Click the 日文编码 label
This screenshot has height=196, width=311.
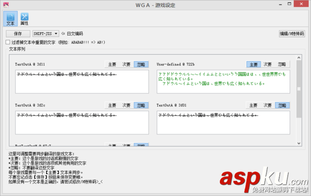point(75,33)
